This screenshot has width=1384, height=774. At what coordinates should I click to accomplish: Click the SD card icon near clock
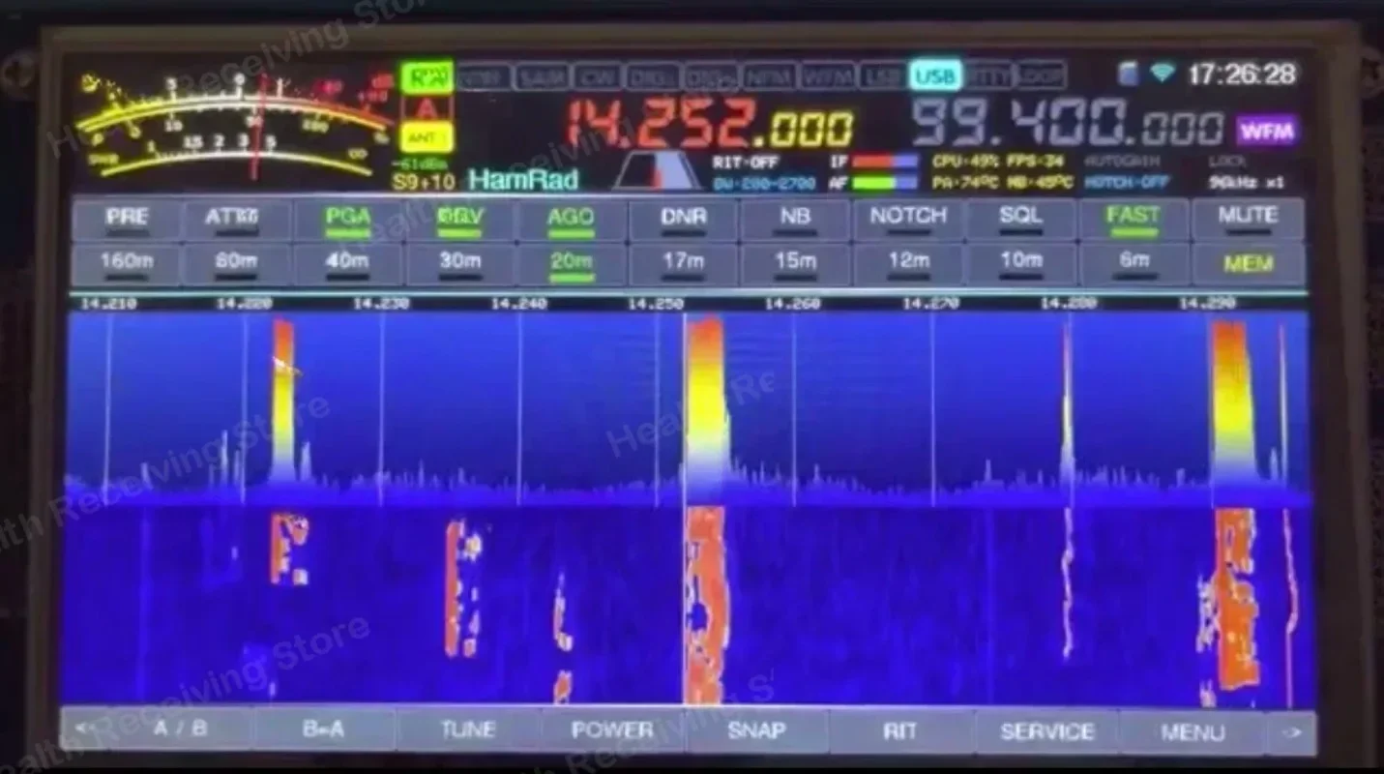pos(1128,74)
